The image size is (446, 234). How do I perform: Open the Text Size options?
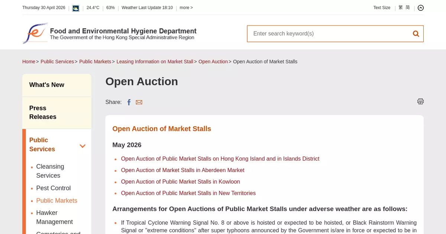[382, 8]
